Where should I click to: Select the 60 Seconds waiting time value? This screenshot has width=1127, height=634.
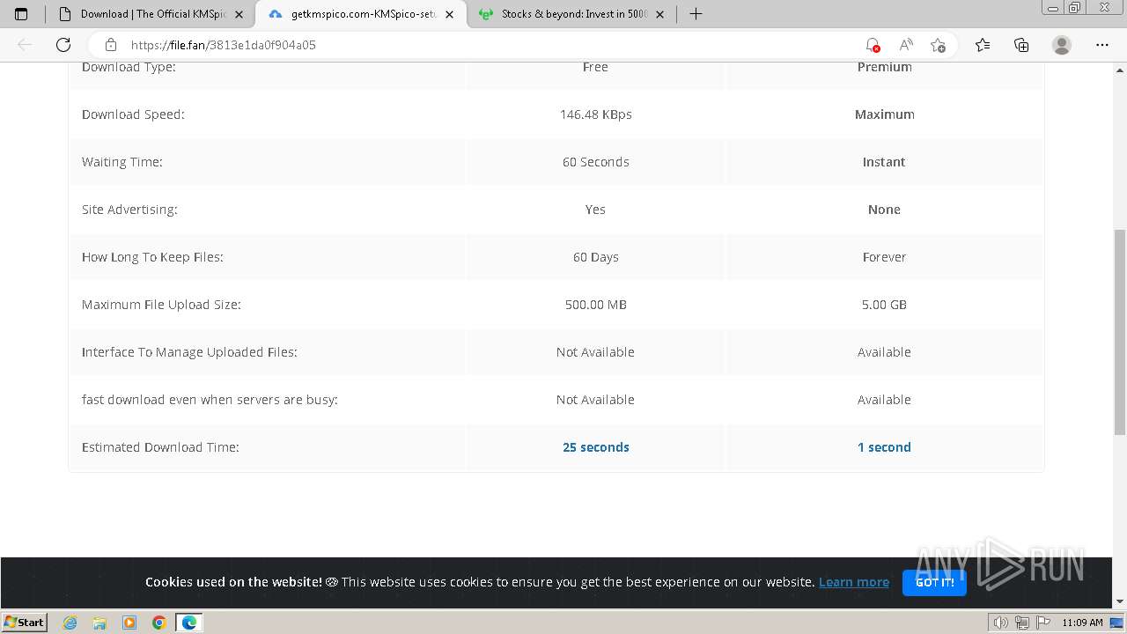tap(596, 162)
